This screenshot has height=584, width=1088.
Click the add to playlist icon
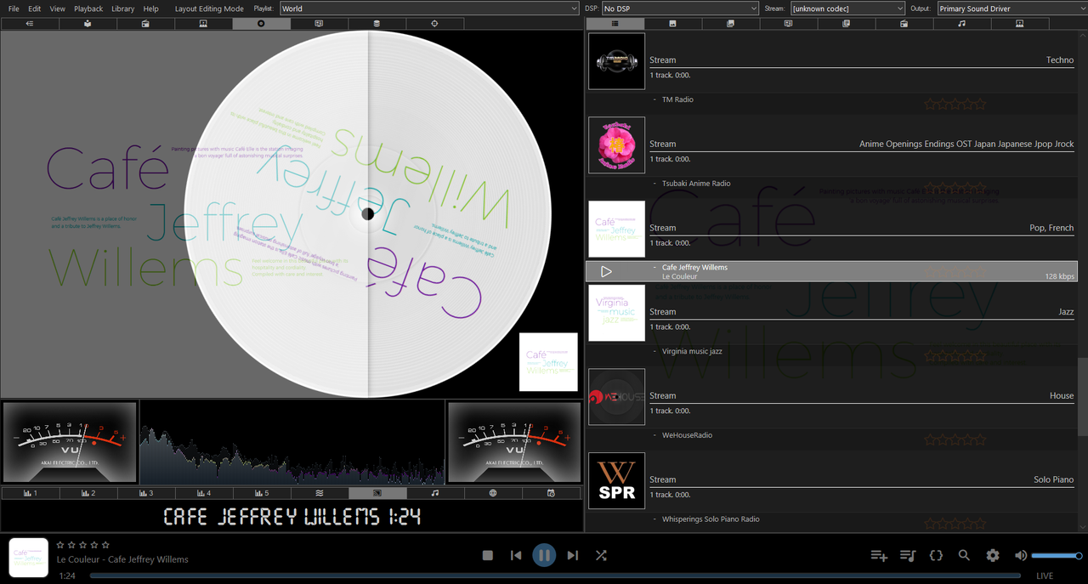[879, 555]
